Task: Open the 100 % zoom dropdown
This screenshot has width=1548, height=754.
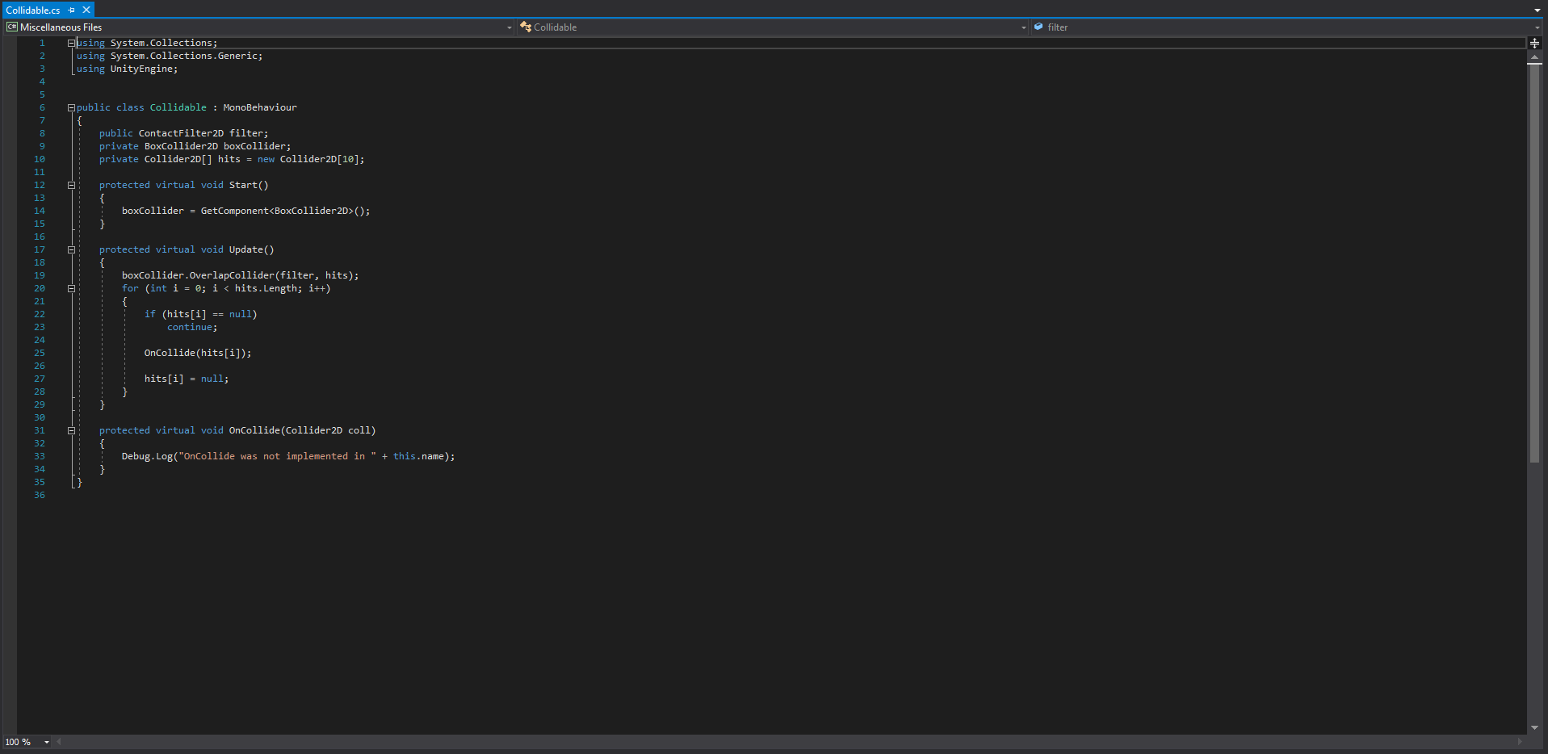Action: coord(47,743)
